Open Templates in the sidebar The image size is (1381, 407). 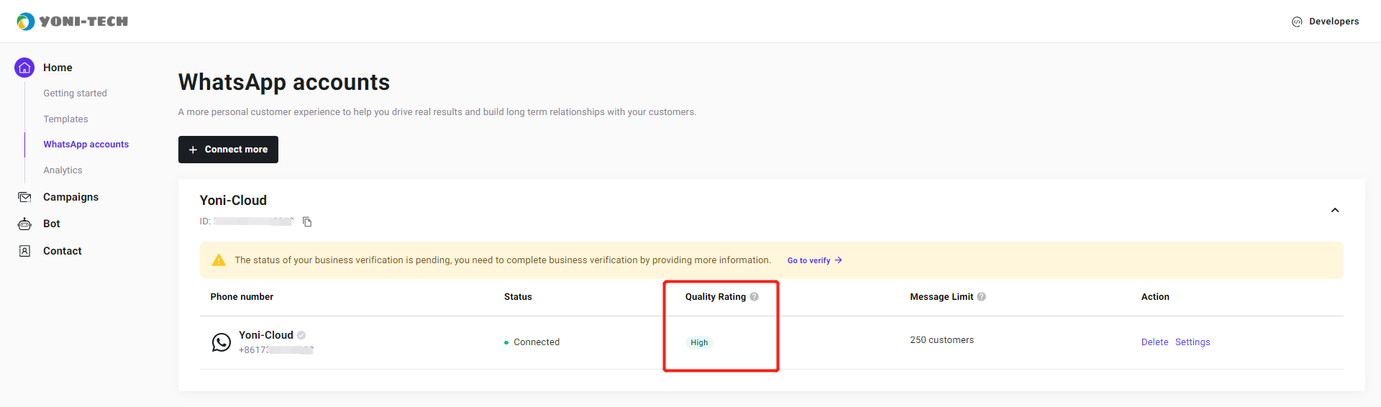(x=65, y=119)
